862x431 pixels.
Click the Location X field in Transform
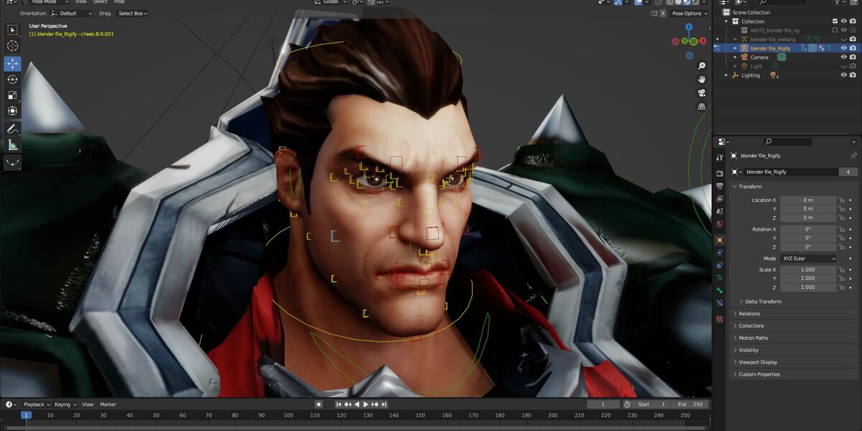point(808,200)
